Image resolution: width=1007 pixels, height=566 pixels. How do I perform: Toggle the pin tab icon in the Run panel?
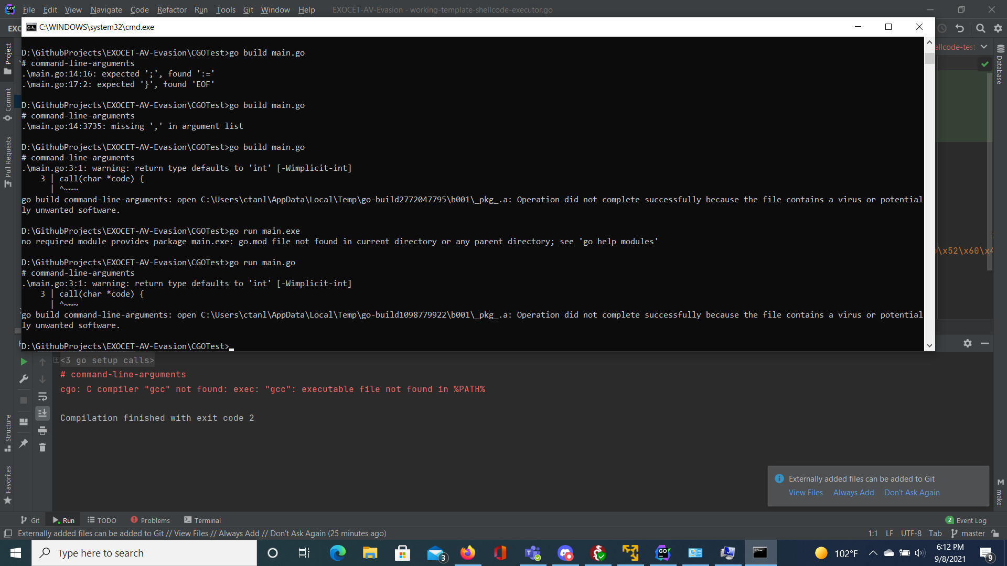[24, 443]
